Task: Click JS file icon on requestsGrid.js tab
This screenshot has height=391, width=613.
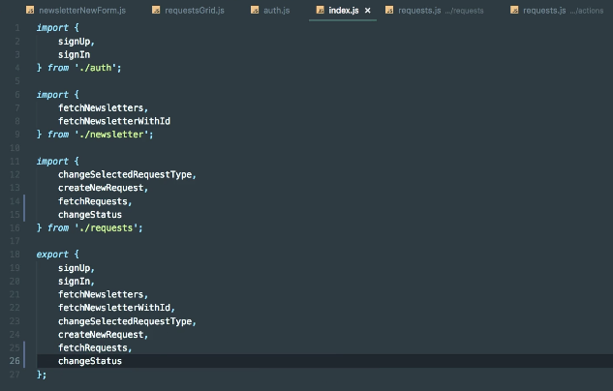Action: pos(156,10)
